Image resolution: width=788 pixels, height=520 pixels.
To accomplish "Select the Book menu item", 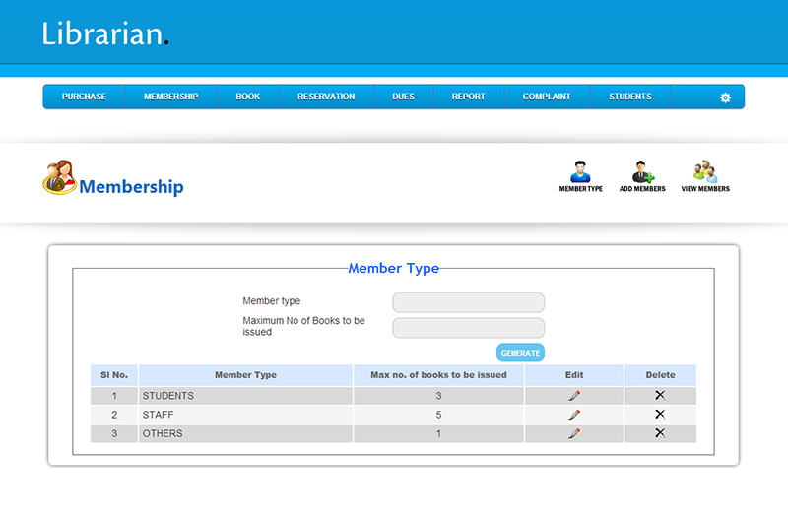I will [248, 97].
